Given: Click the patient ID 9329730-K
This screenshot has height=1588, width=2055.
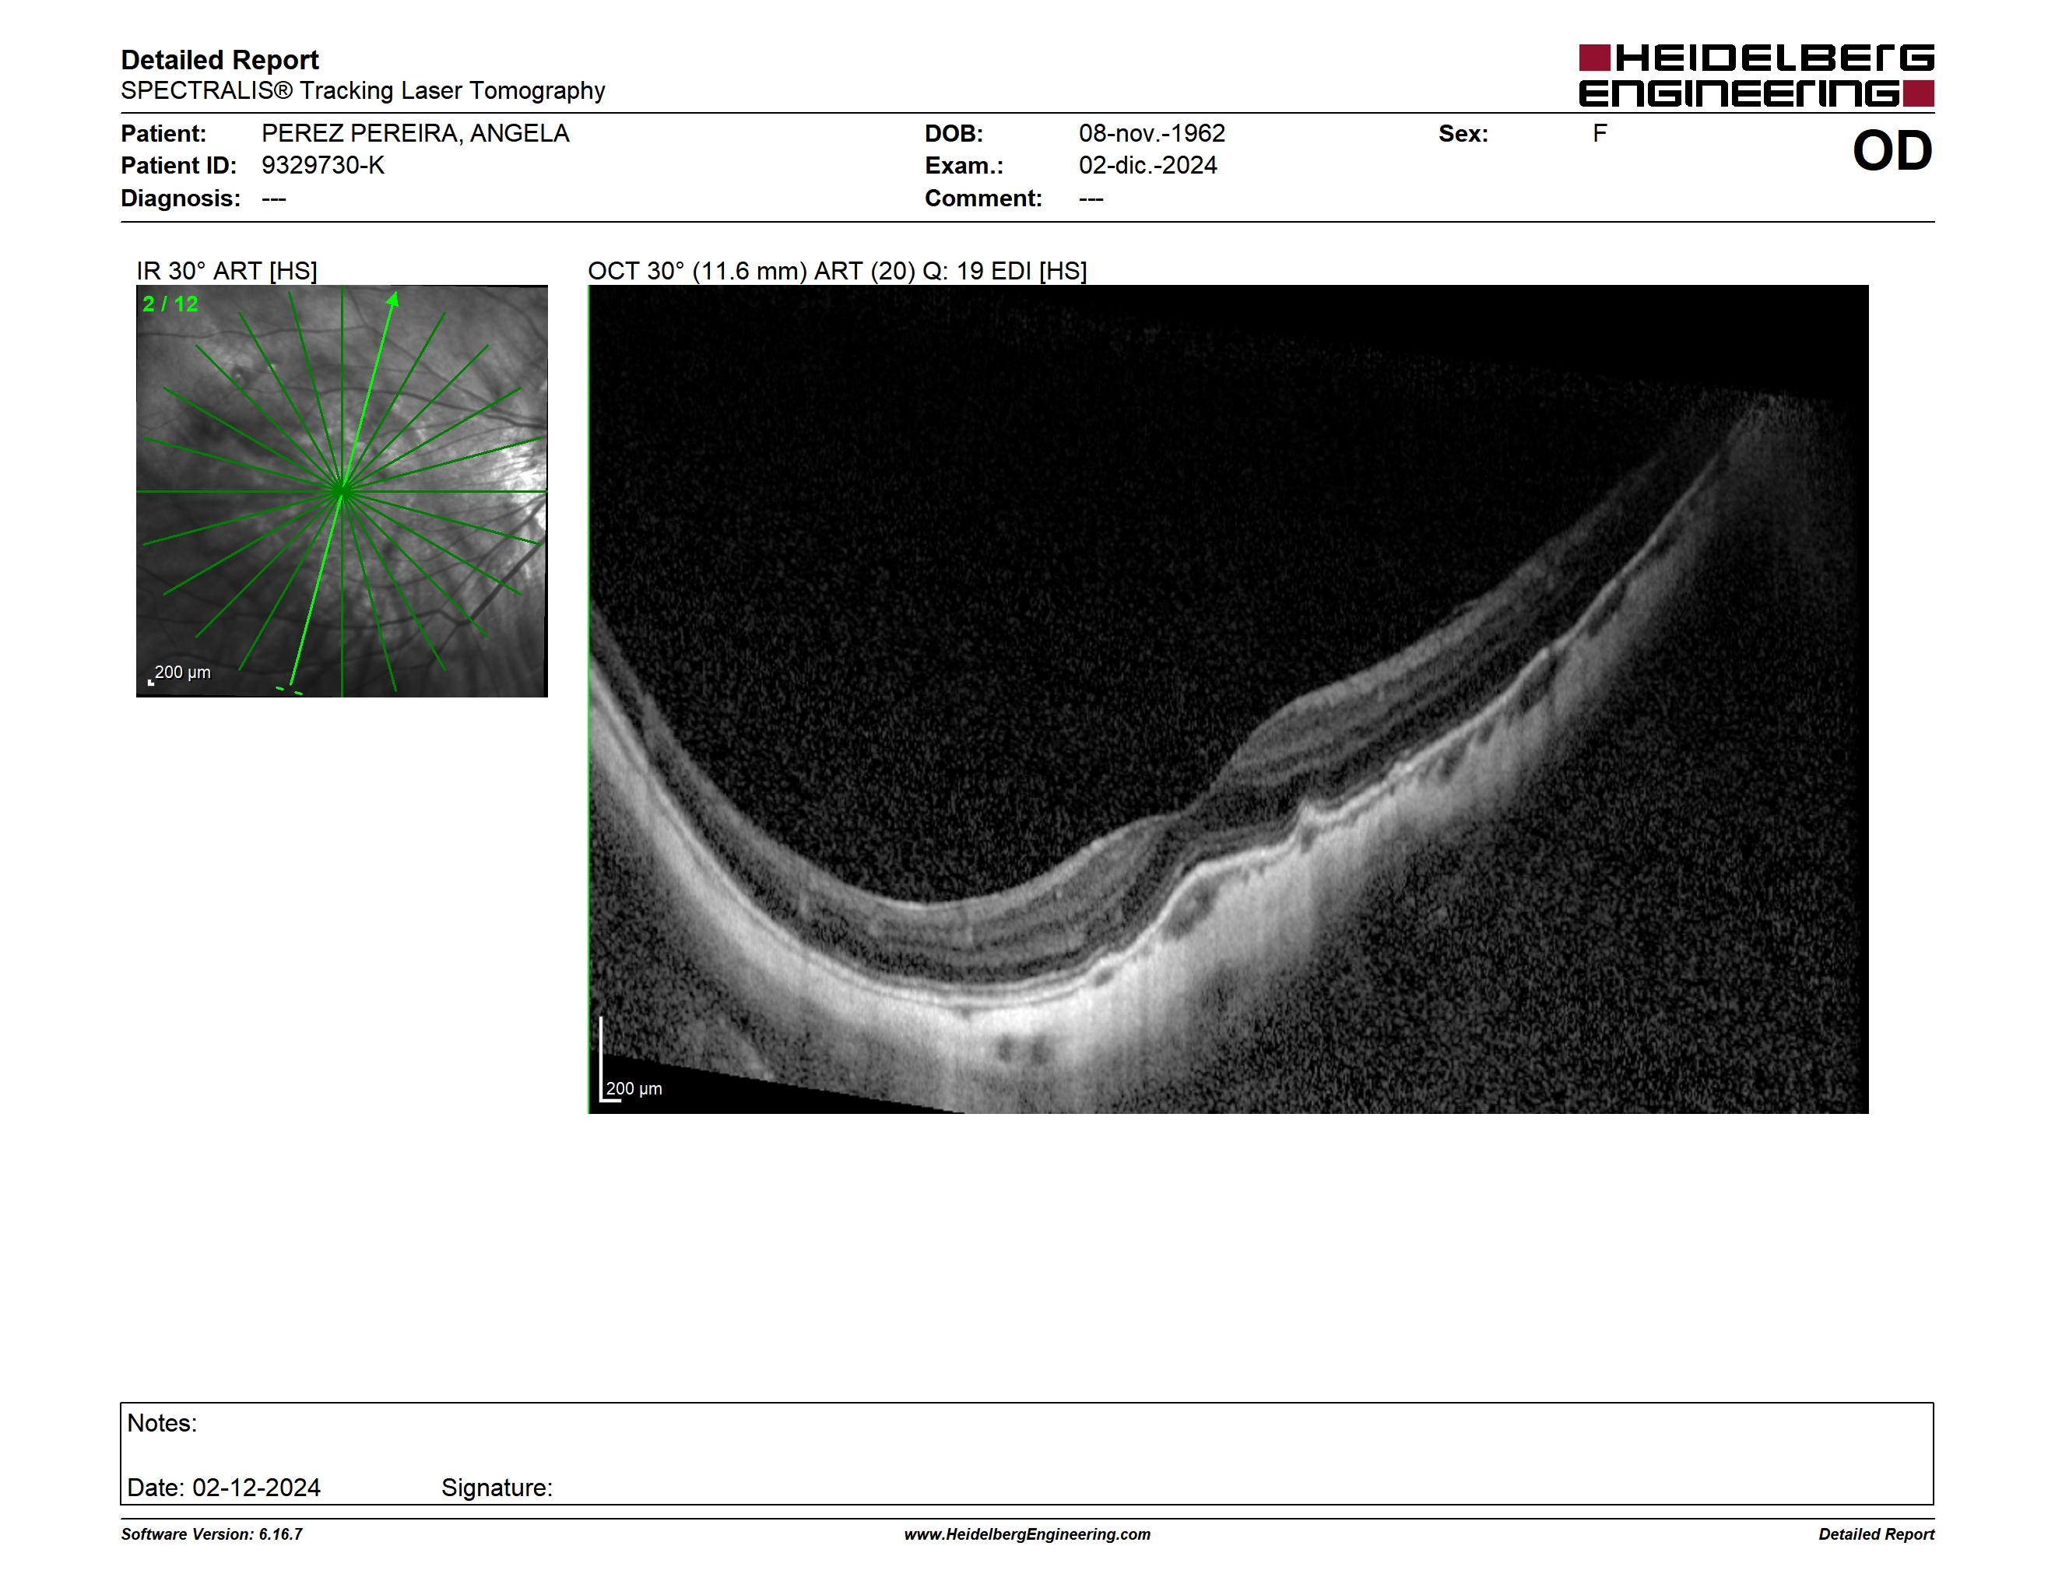Looking at the screenshot, I should (x=323, y=166).
